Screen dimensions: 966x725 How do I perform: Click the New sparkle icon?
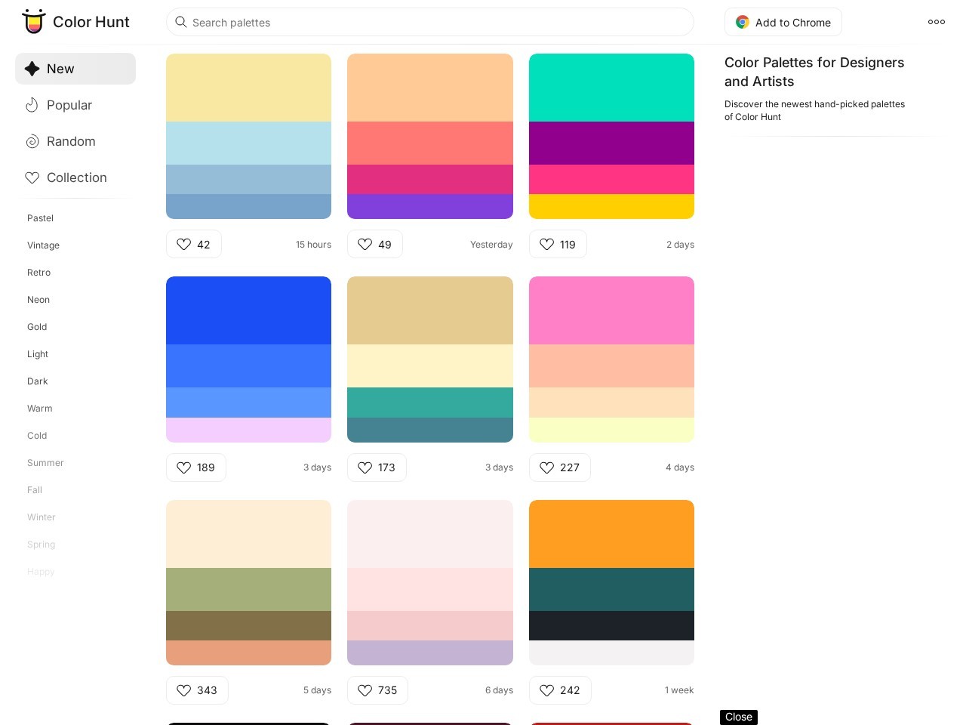(32, 69)
